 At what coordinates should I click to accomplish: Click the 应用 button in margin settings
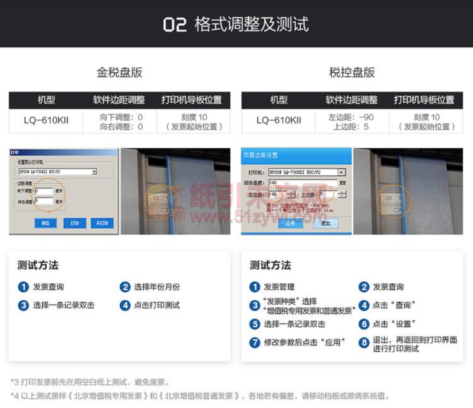[x=290, y=223]
